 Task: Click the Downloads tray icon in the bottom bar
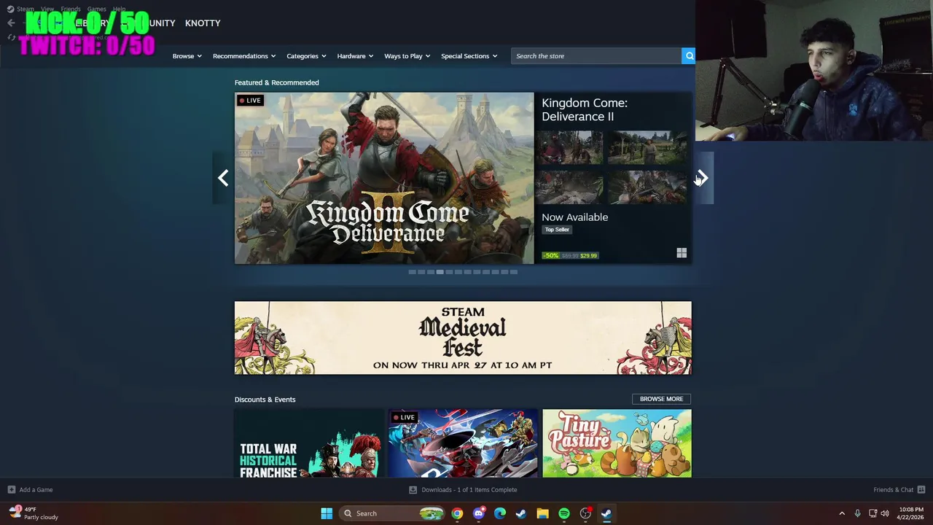click(x=413, y=490)
